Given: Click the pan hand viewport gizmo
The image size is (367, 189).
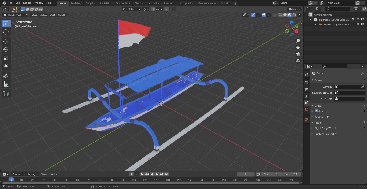Looking at the screenshot, I should click(298, 47).
